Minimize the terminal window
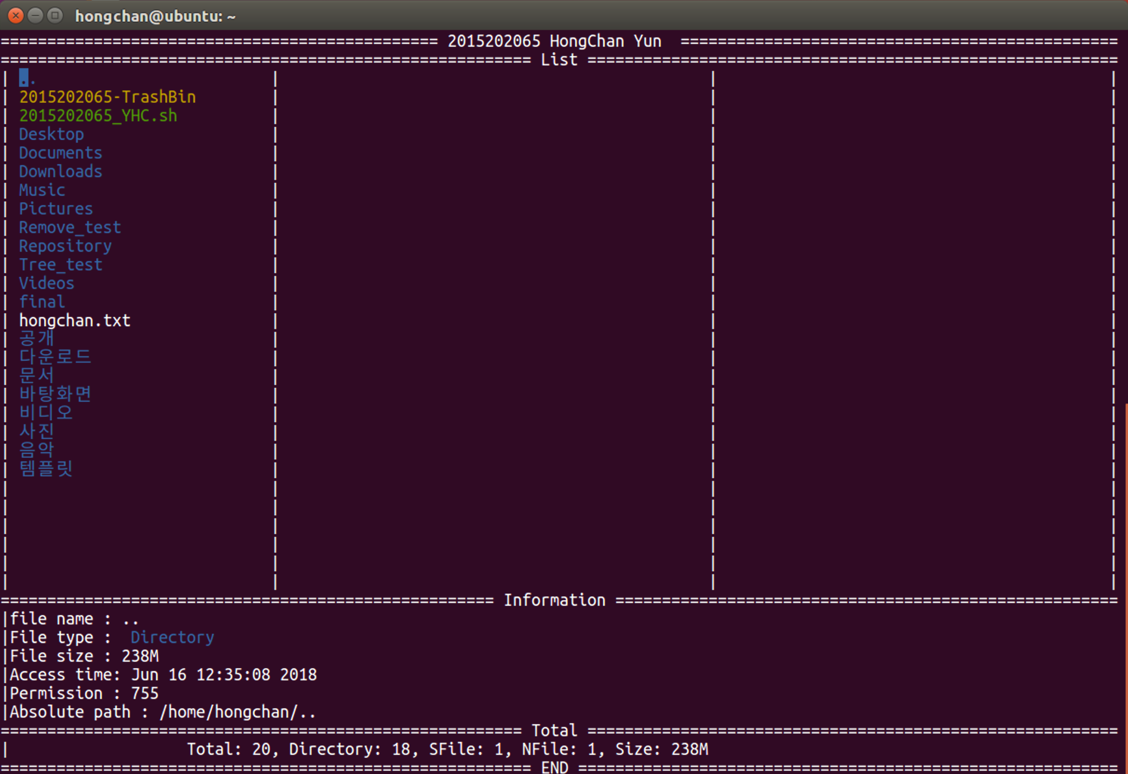 35,15
